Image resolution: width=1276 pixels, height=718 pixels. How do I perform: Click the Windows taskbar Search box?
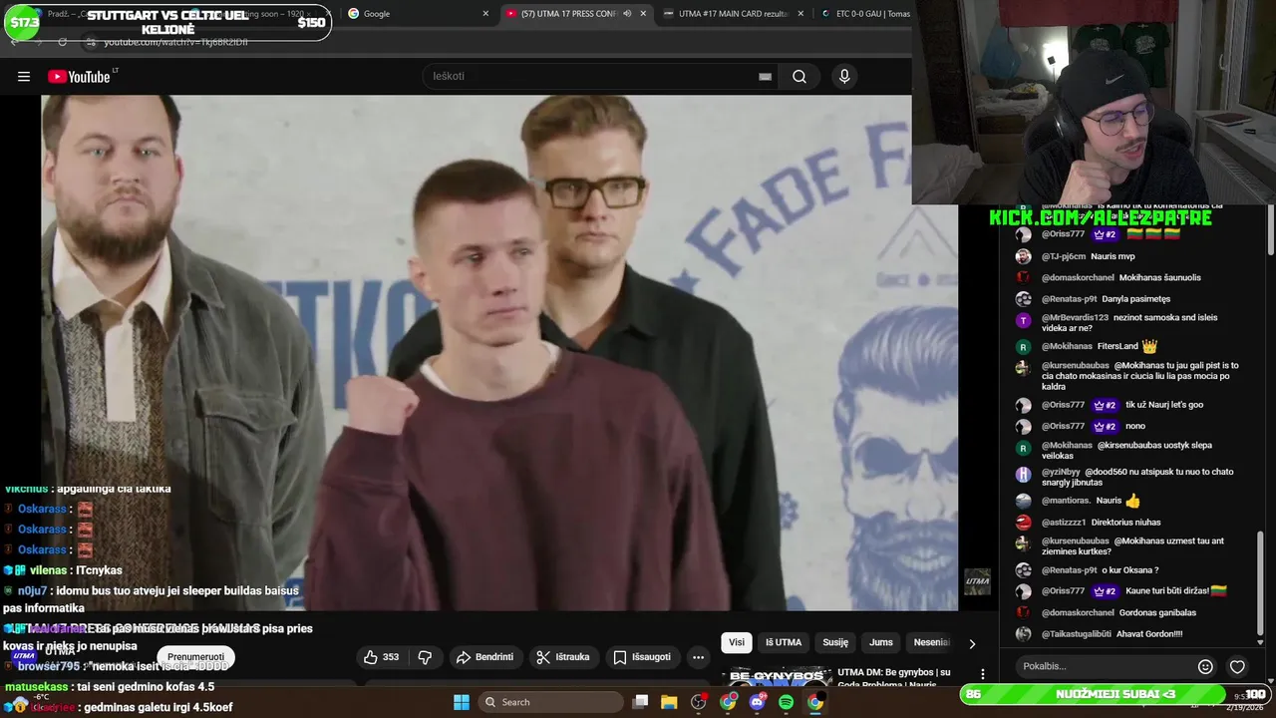click(x=549, y=702)
